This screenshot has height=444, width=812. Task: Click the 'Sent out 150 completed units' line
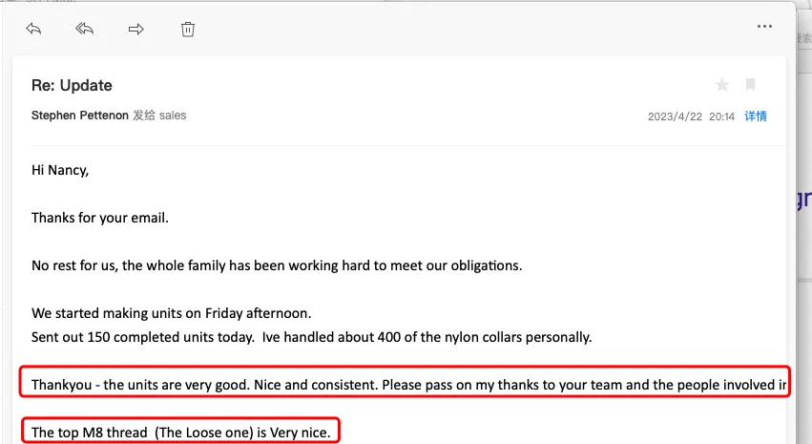coord(311,336)
